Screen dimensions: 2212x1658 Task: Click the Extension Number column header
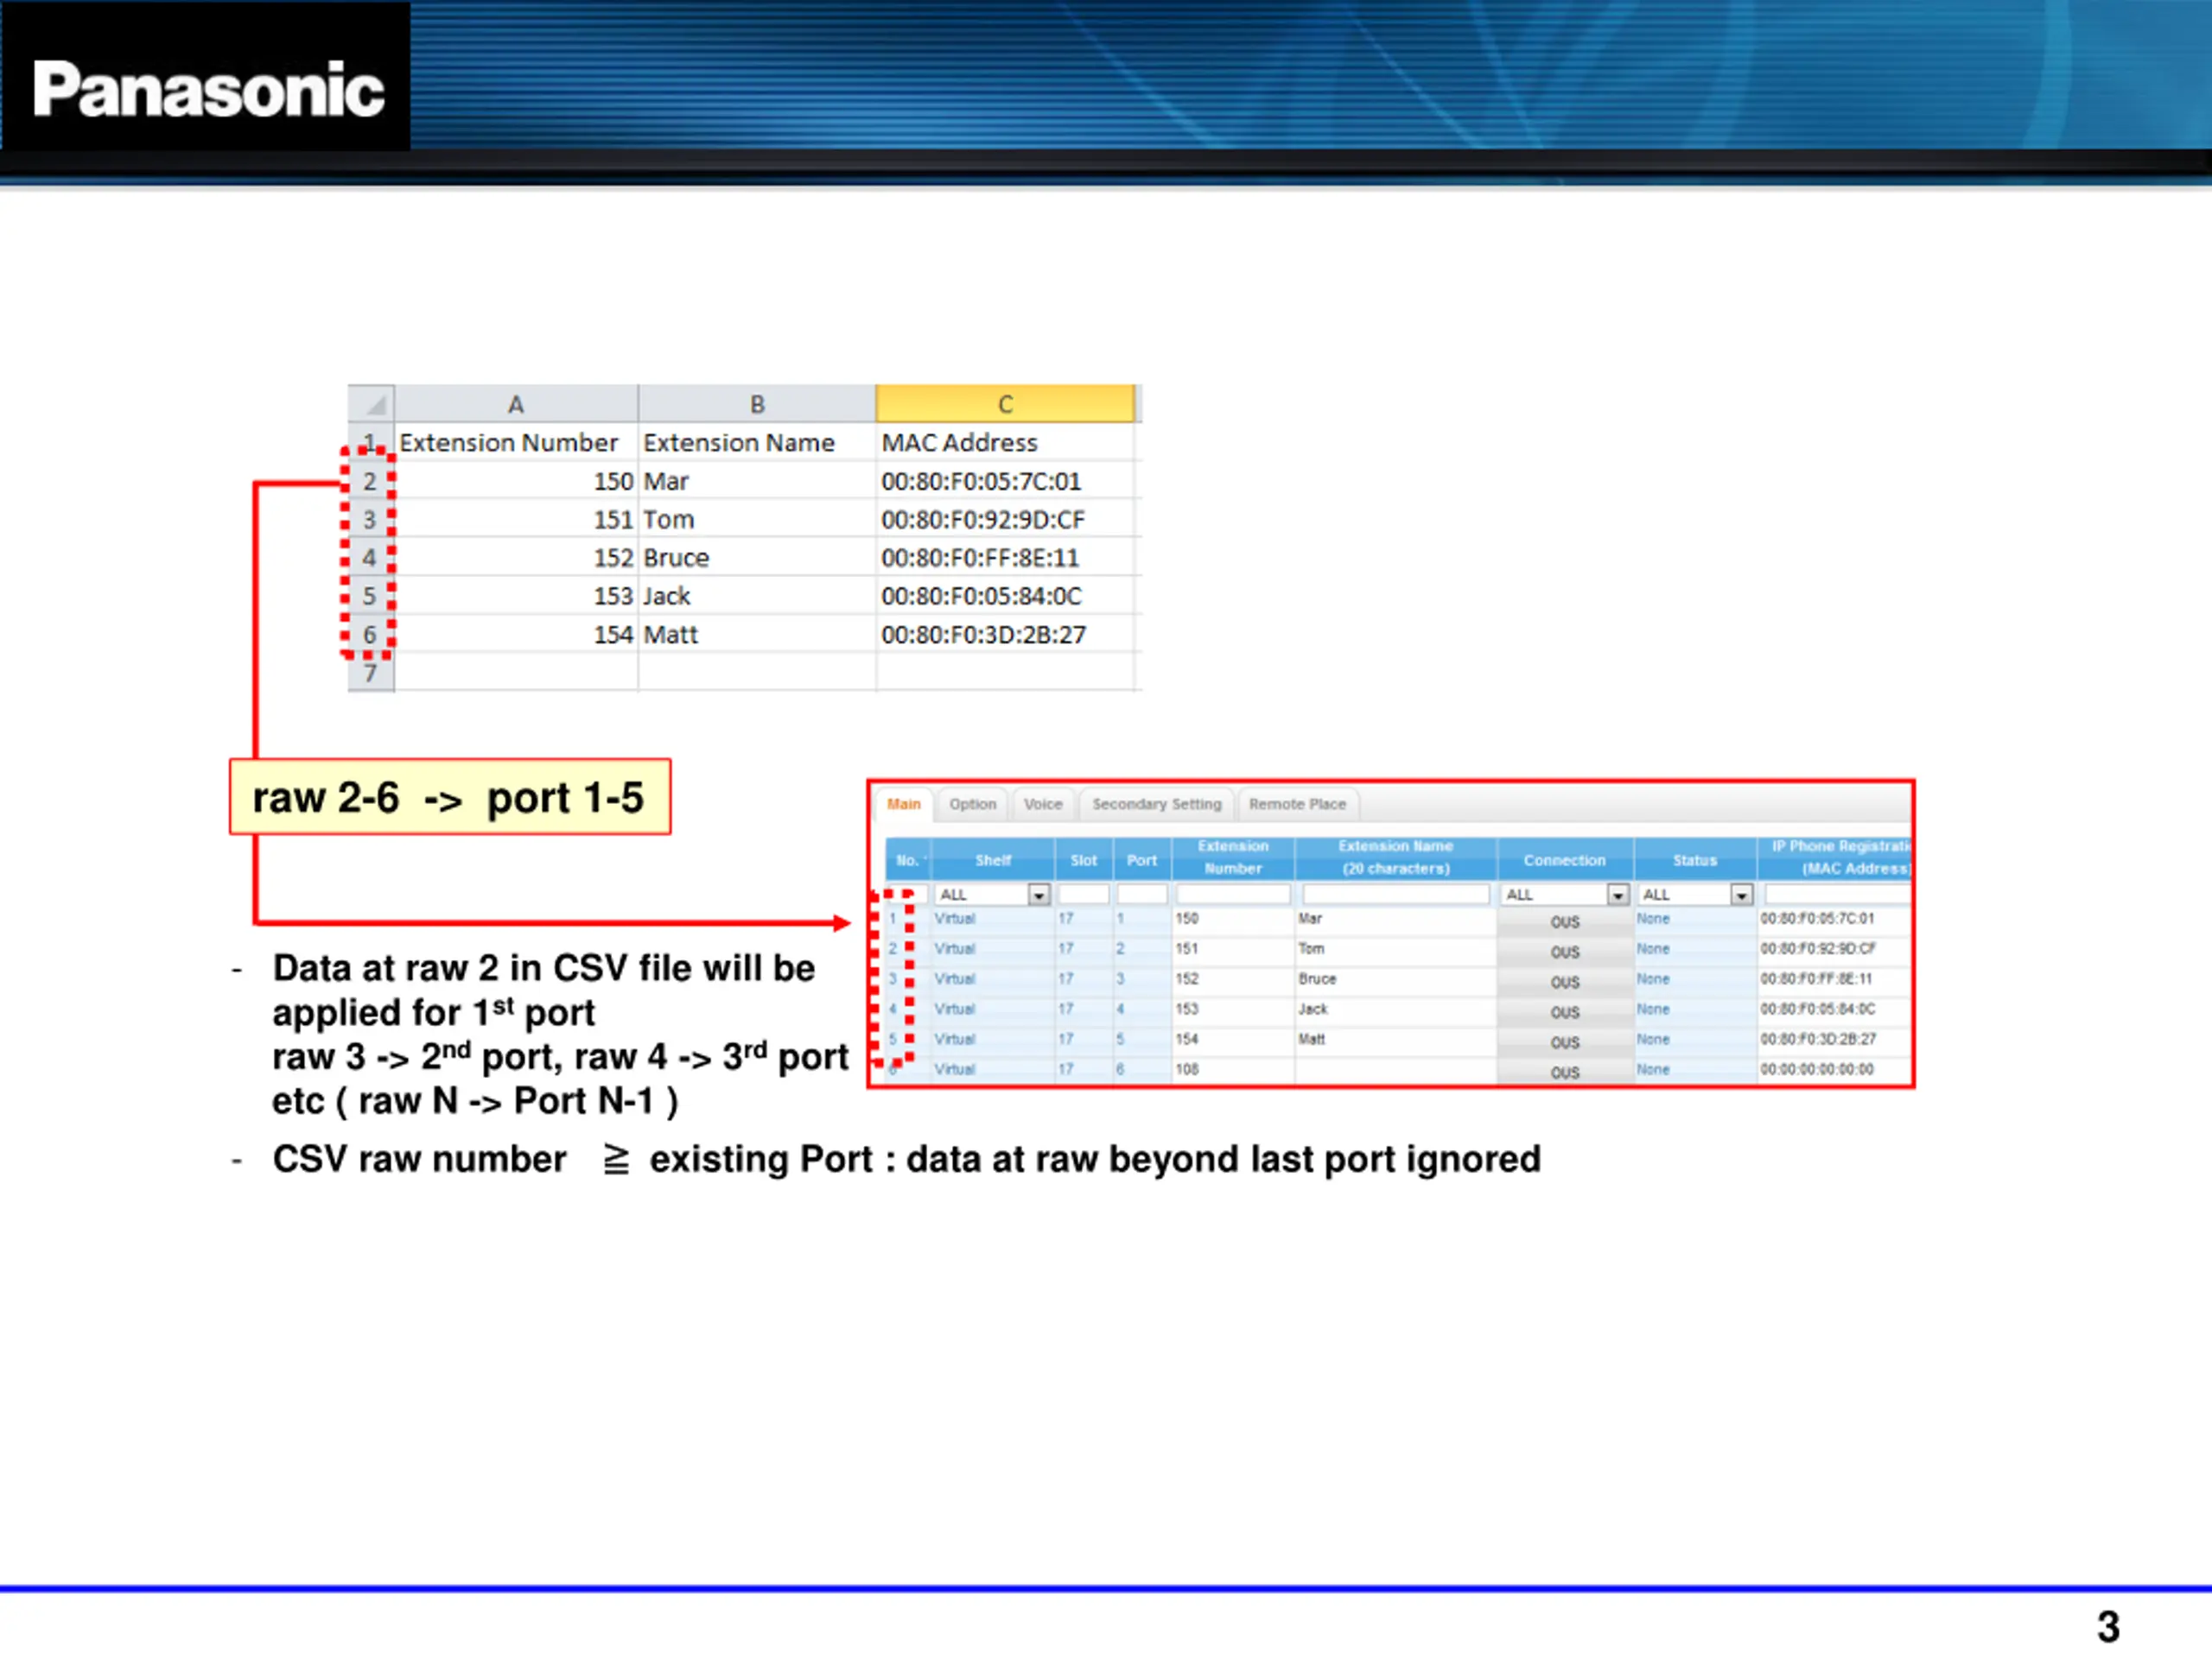pyautogui.click(x=1233, y=857)
